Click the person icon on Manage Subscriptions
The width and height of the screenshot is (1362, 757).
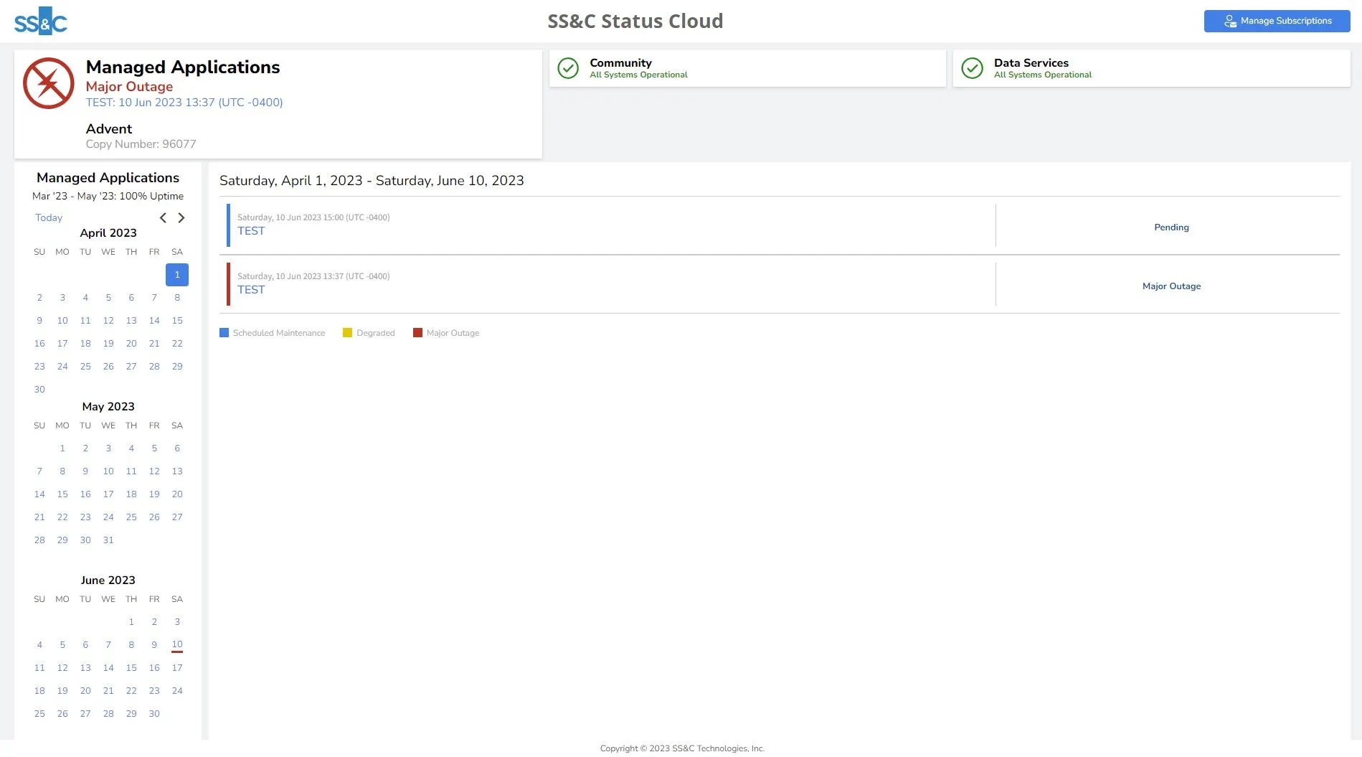coord(1229,21)
